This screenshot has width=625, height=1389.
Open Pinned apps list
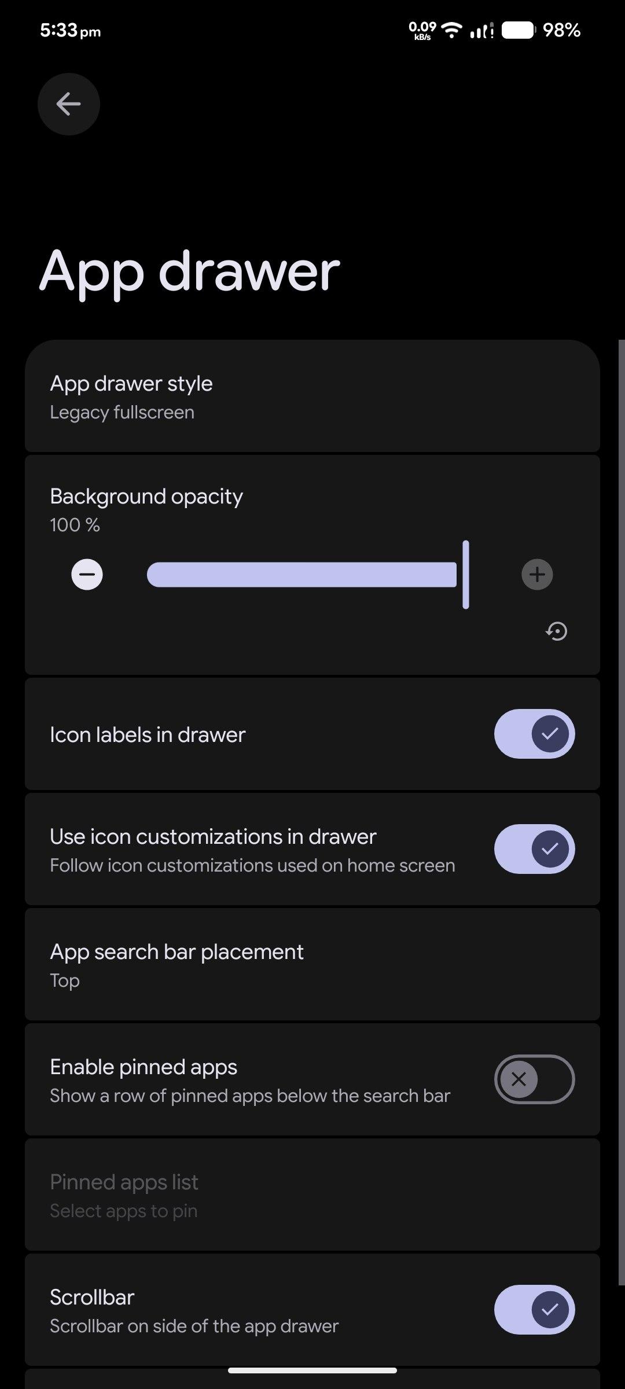pyautogui.click(x=312, y=1195)
